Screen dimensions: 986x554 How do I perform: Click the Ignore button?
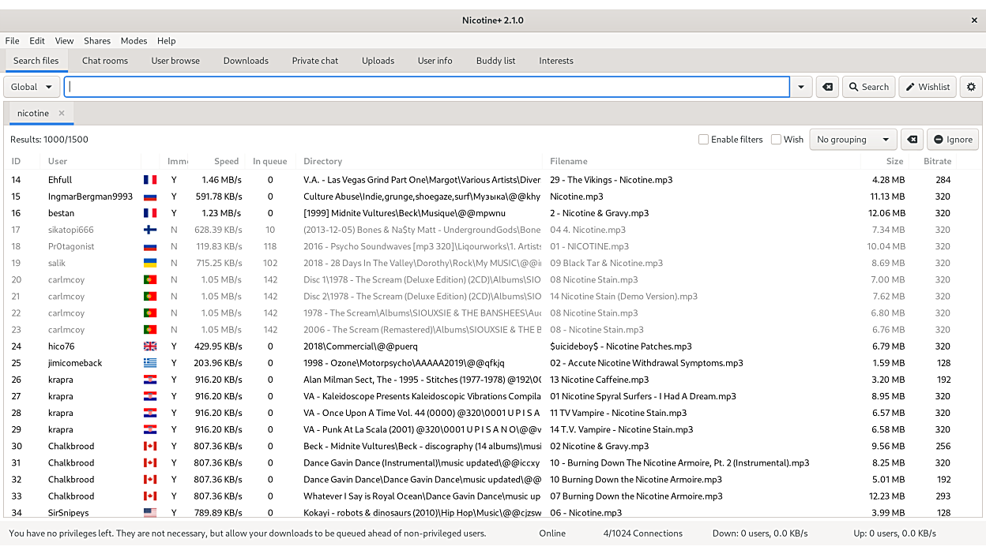tap(952, 140)
